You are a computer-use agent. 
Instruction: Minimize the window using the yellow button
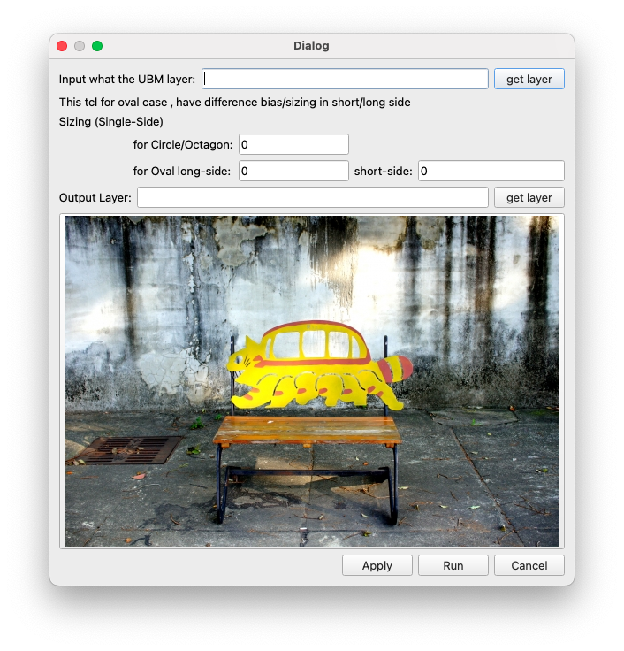click(x=80, y=46)
